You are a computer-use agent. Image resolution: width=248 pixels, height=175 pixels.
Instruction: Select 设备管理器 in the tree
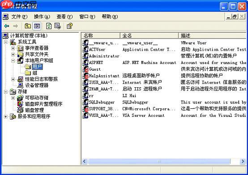point(37,85)
